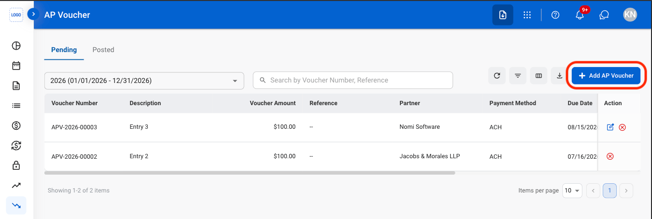This screenshot has height=219, width=652.
Task: Expand the sidebar with arrow button
Action: pyautogui.click(x=33, y=14)
